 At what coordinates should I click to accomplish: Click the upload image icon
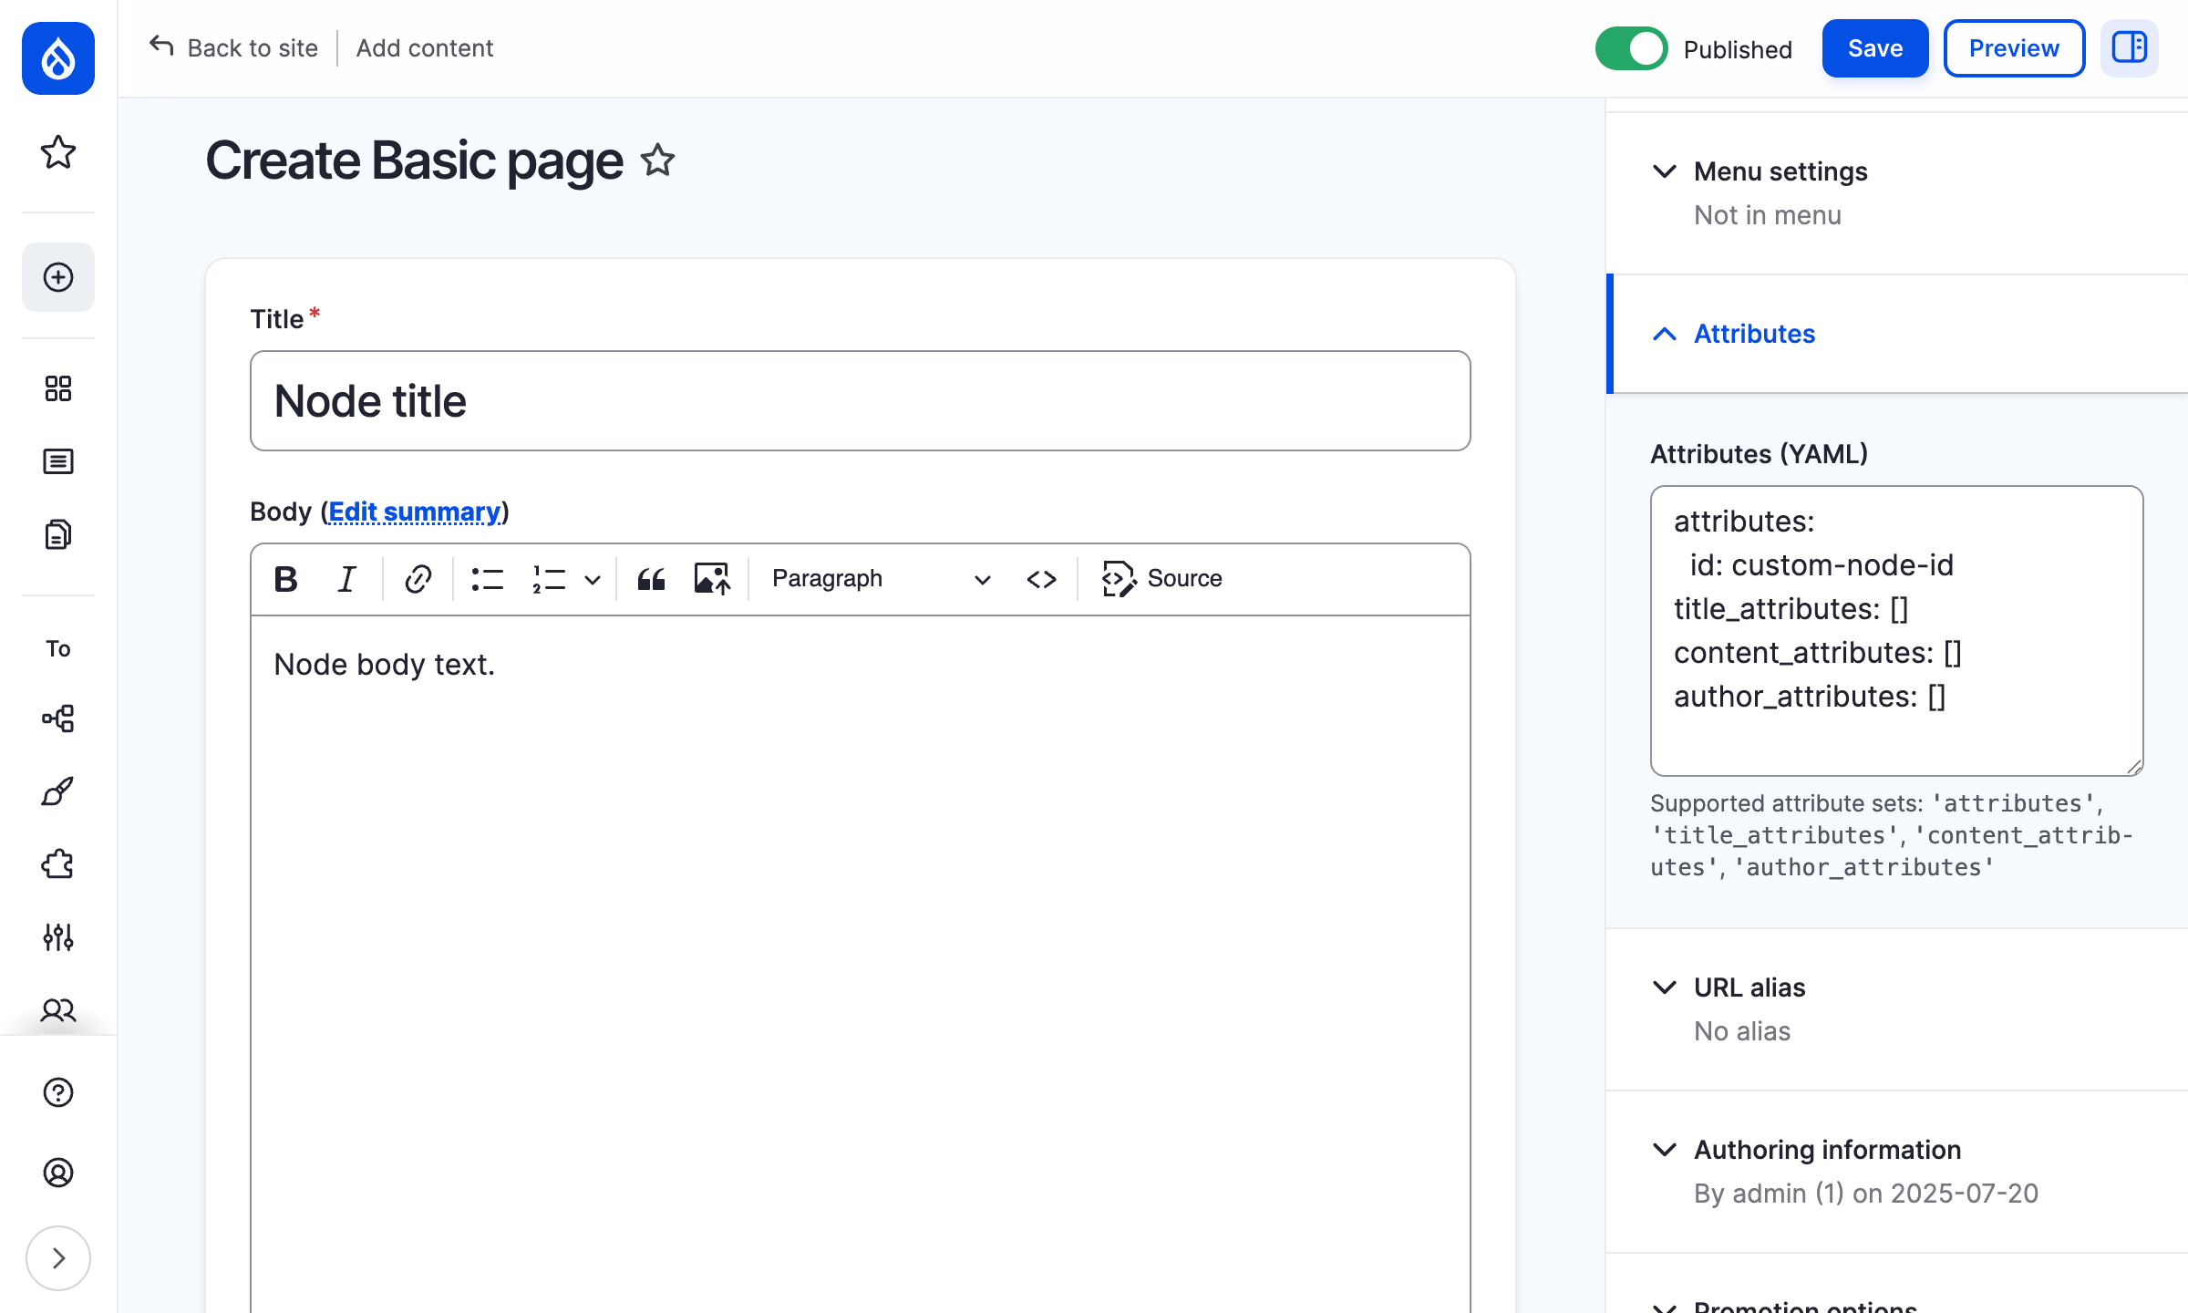pos(712,579)
